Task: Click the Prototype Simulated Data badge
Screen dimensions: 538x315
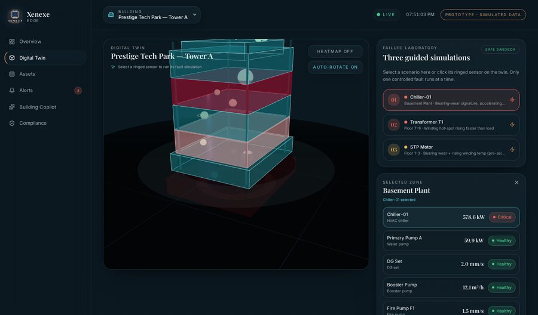Action: click(483, 15)
